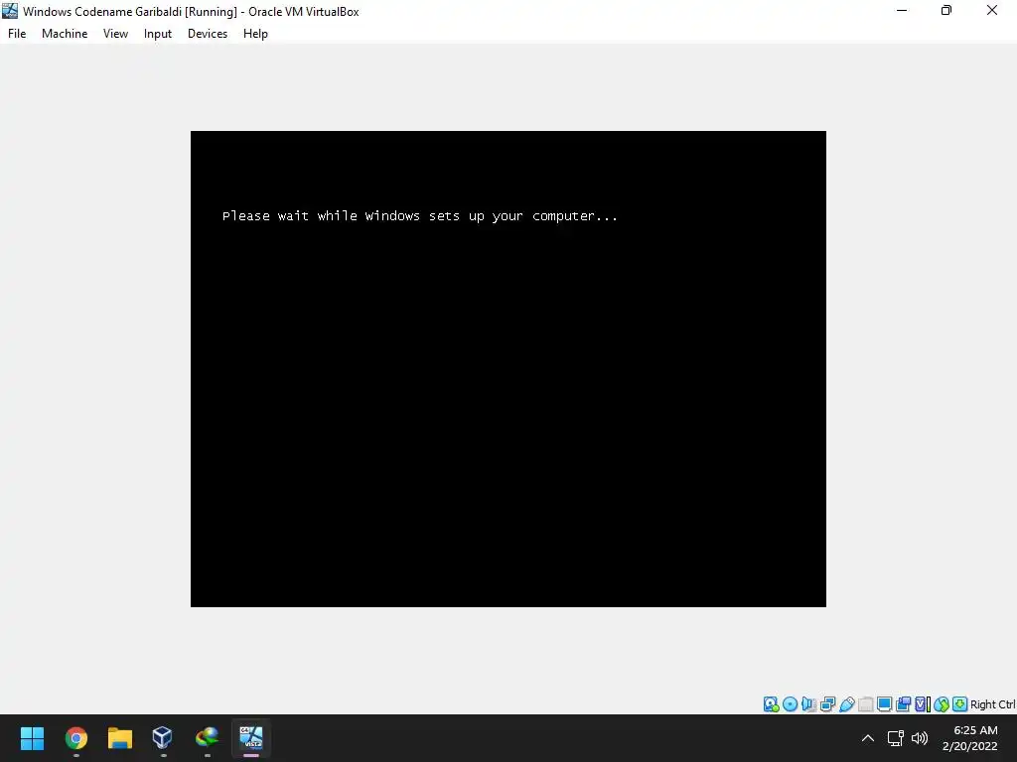This screenshot has height=762, width=1017.
Task: Open the Devices menu
Action: [208, 34]
